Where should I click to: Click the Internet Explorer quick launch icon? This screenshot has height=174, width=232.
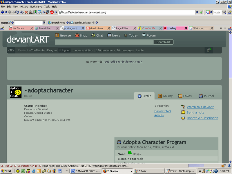point(34,171)
